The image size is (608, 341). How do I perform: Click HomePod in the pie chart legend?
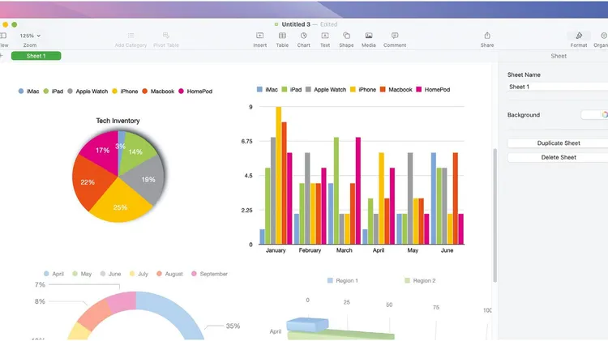pos(195,92)
